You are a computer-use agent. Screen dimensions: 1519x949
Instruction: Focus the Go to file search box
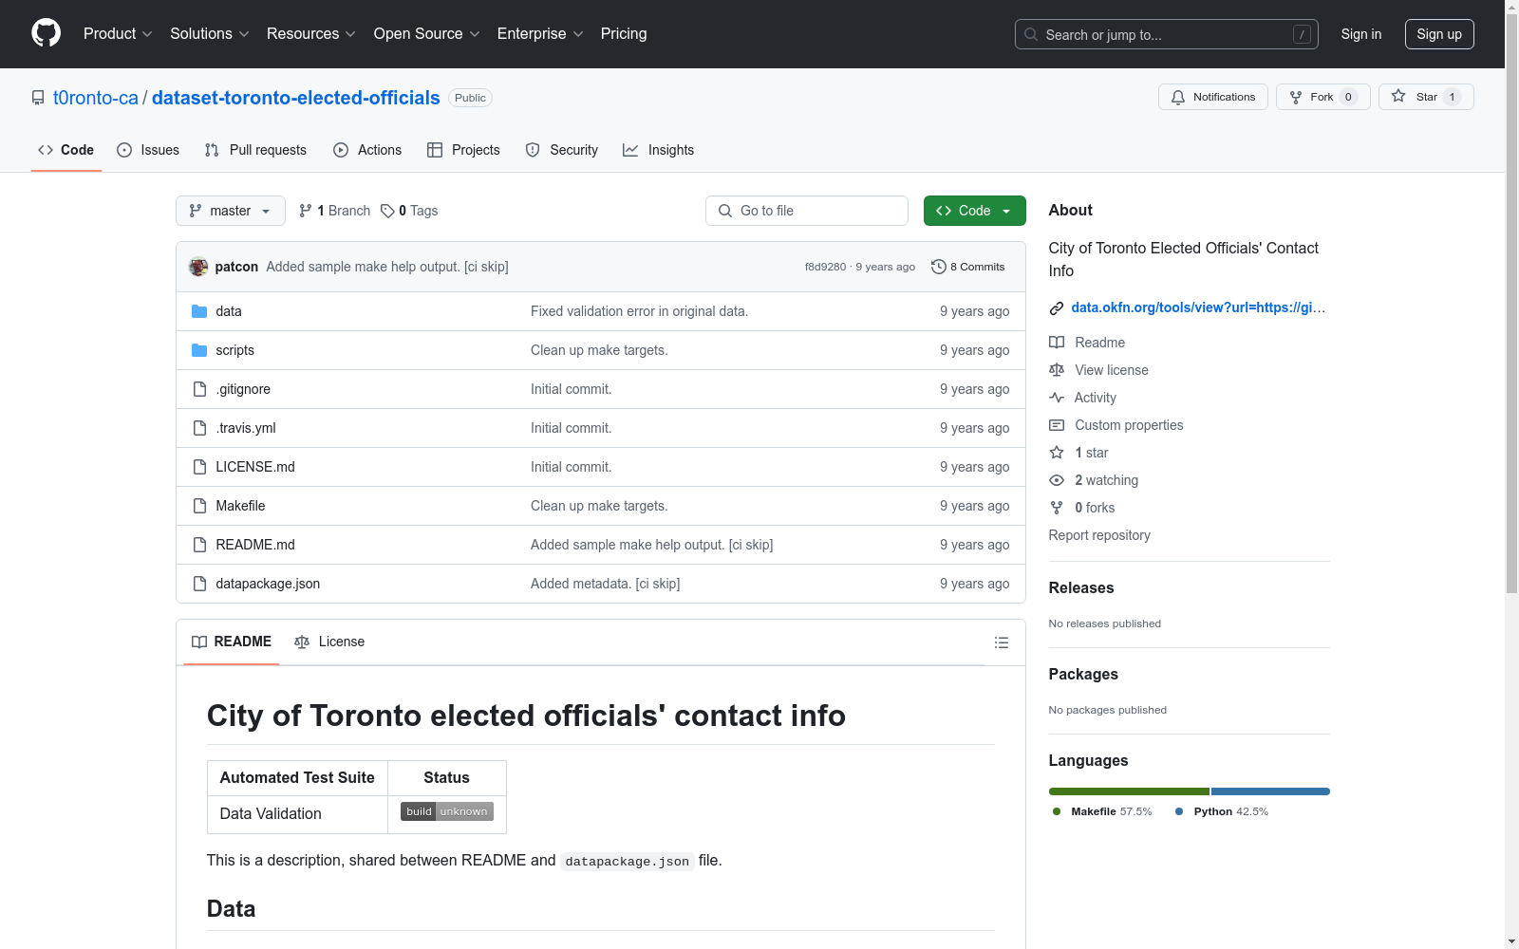coord(807,211)
